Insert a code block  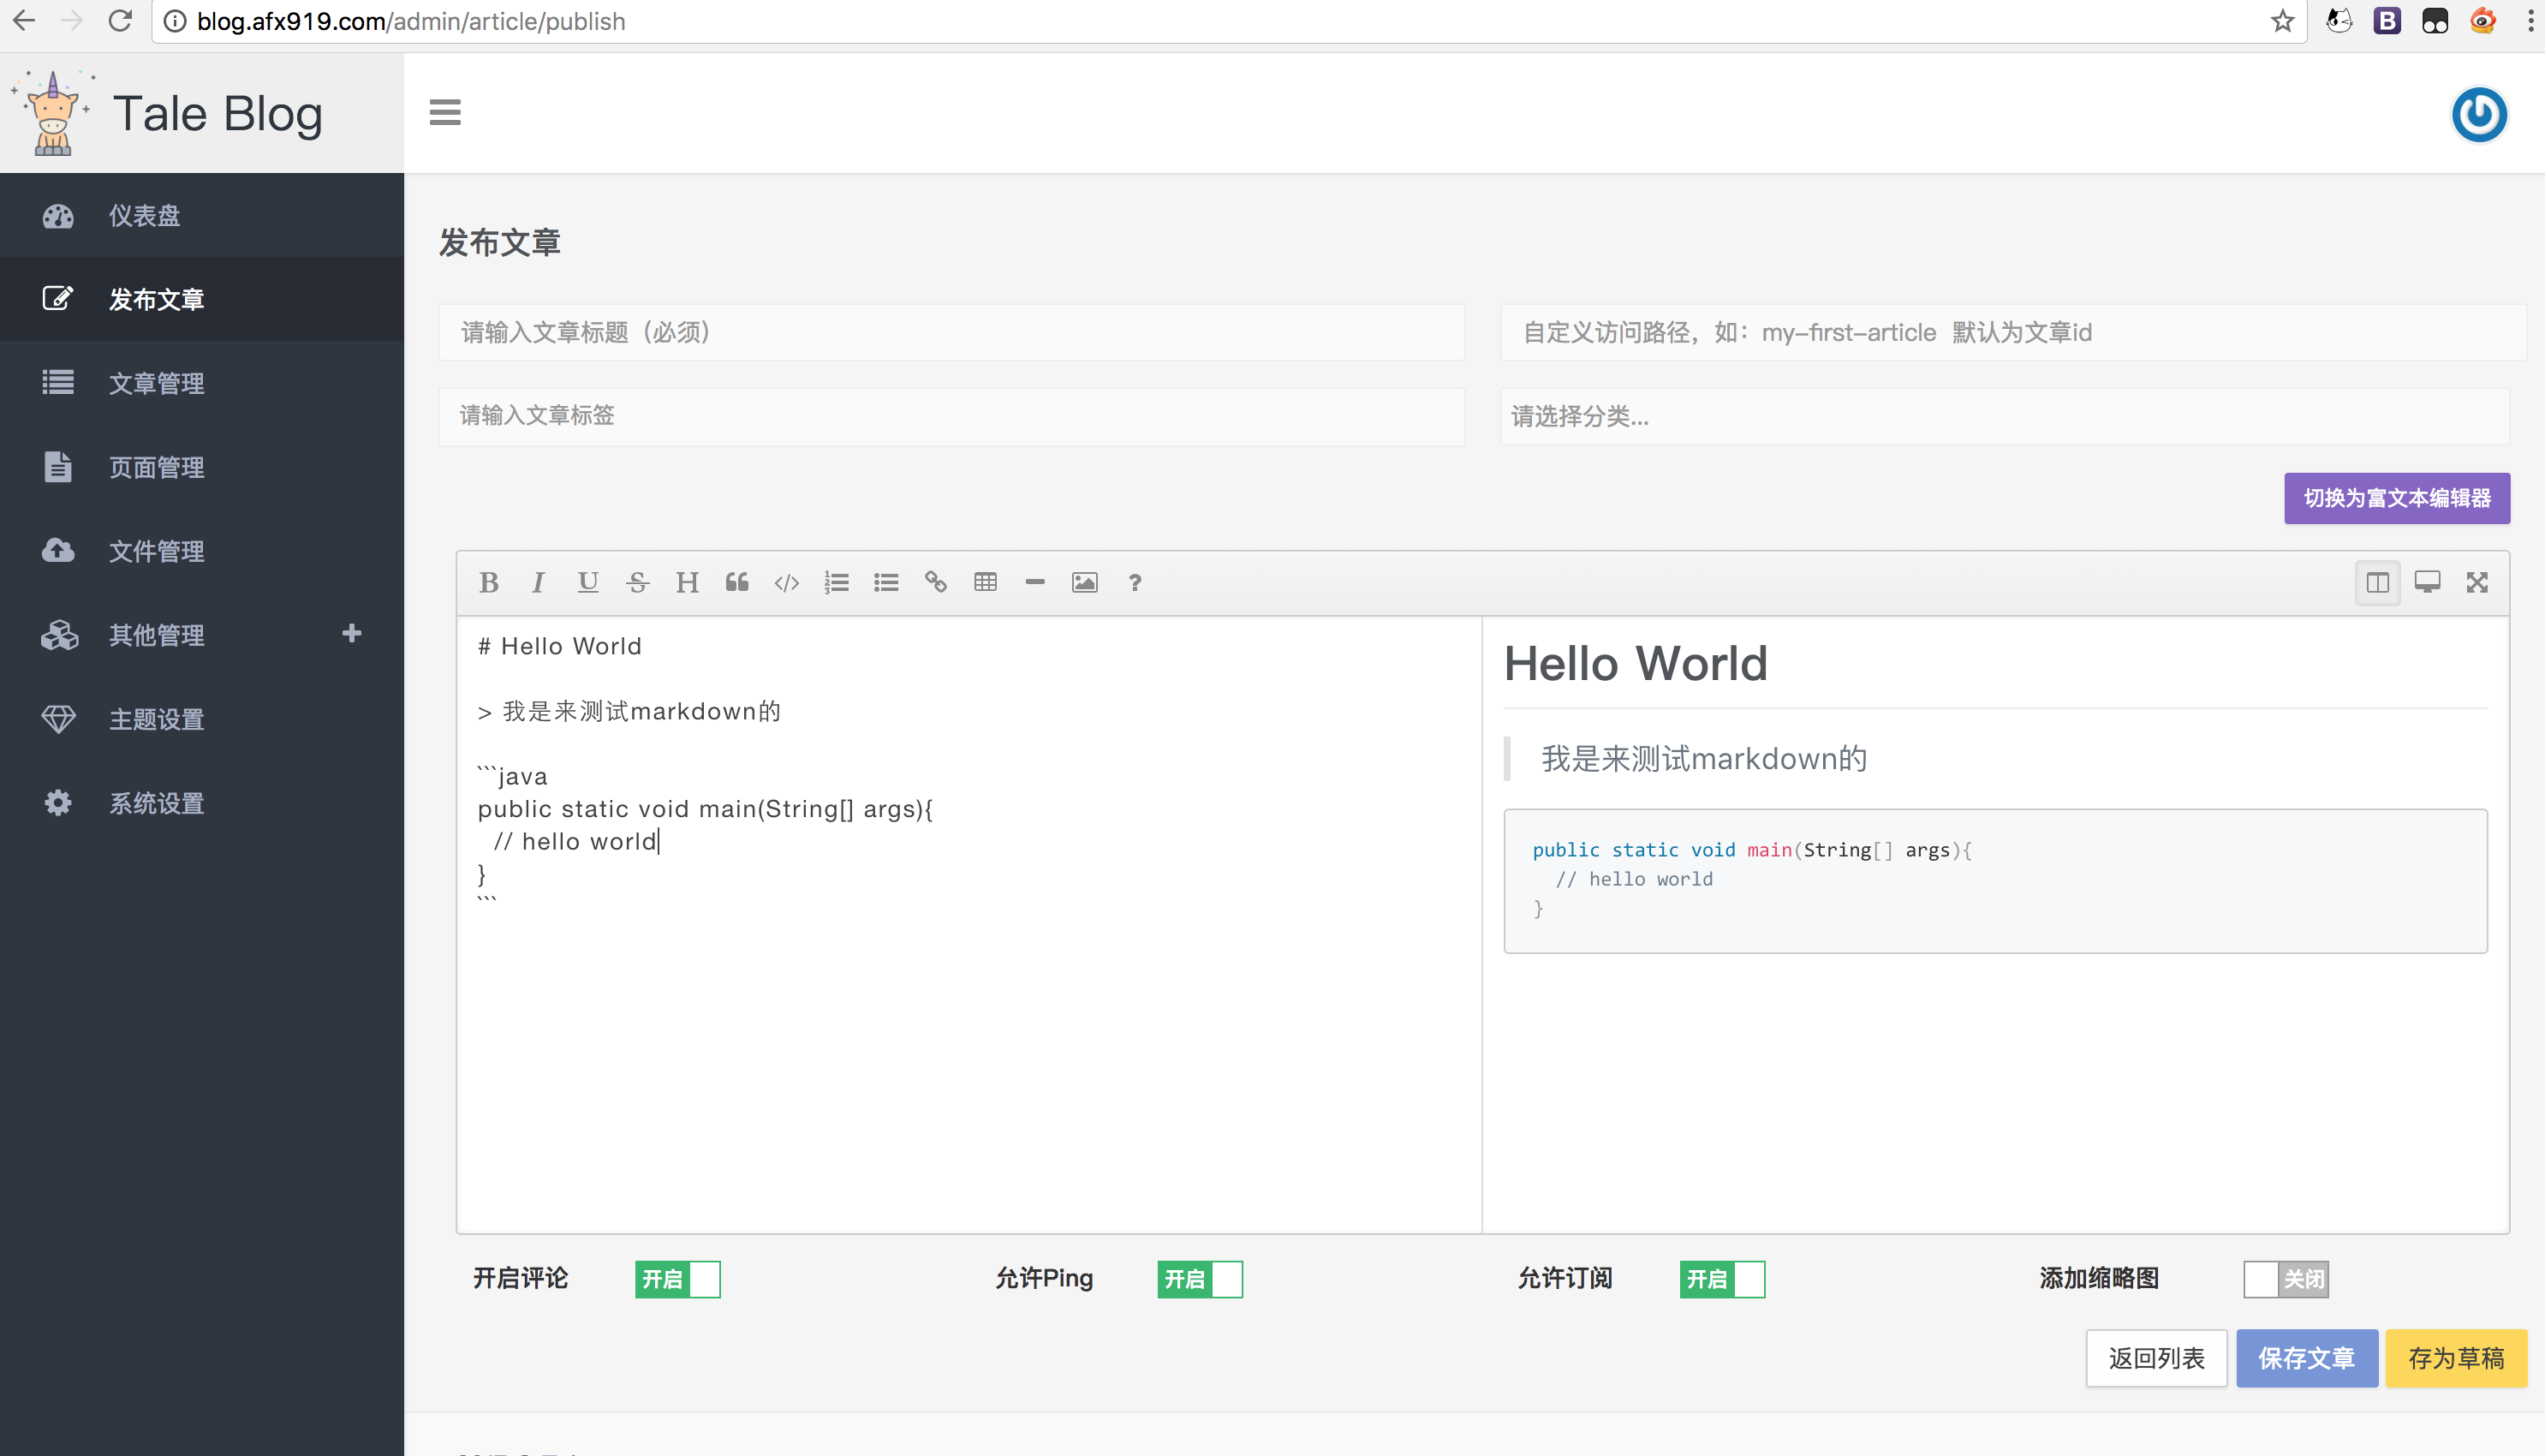pos(787,582)
